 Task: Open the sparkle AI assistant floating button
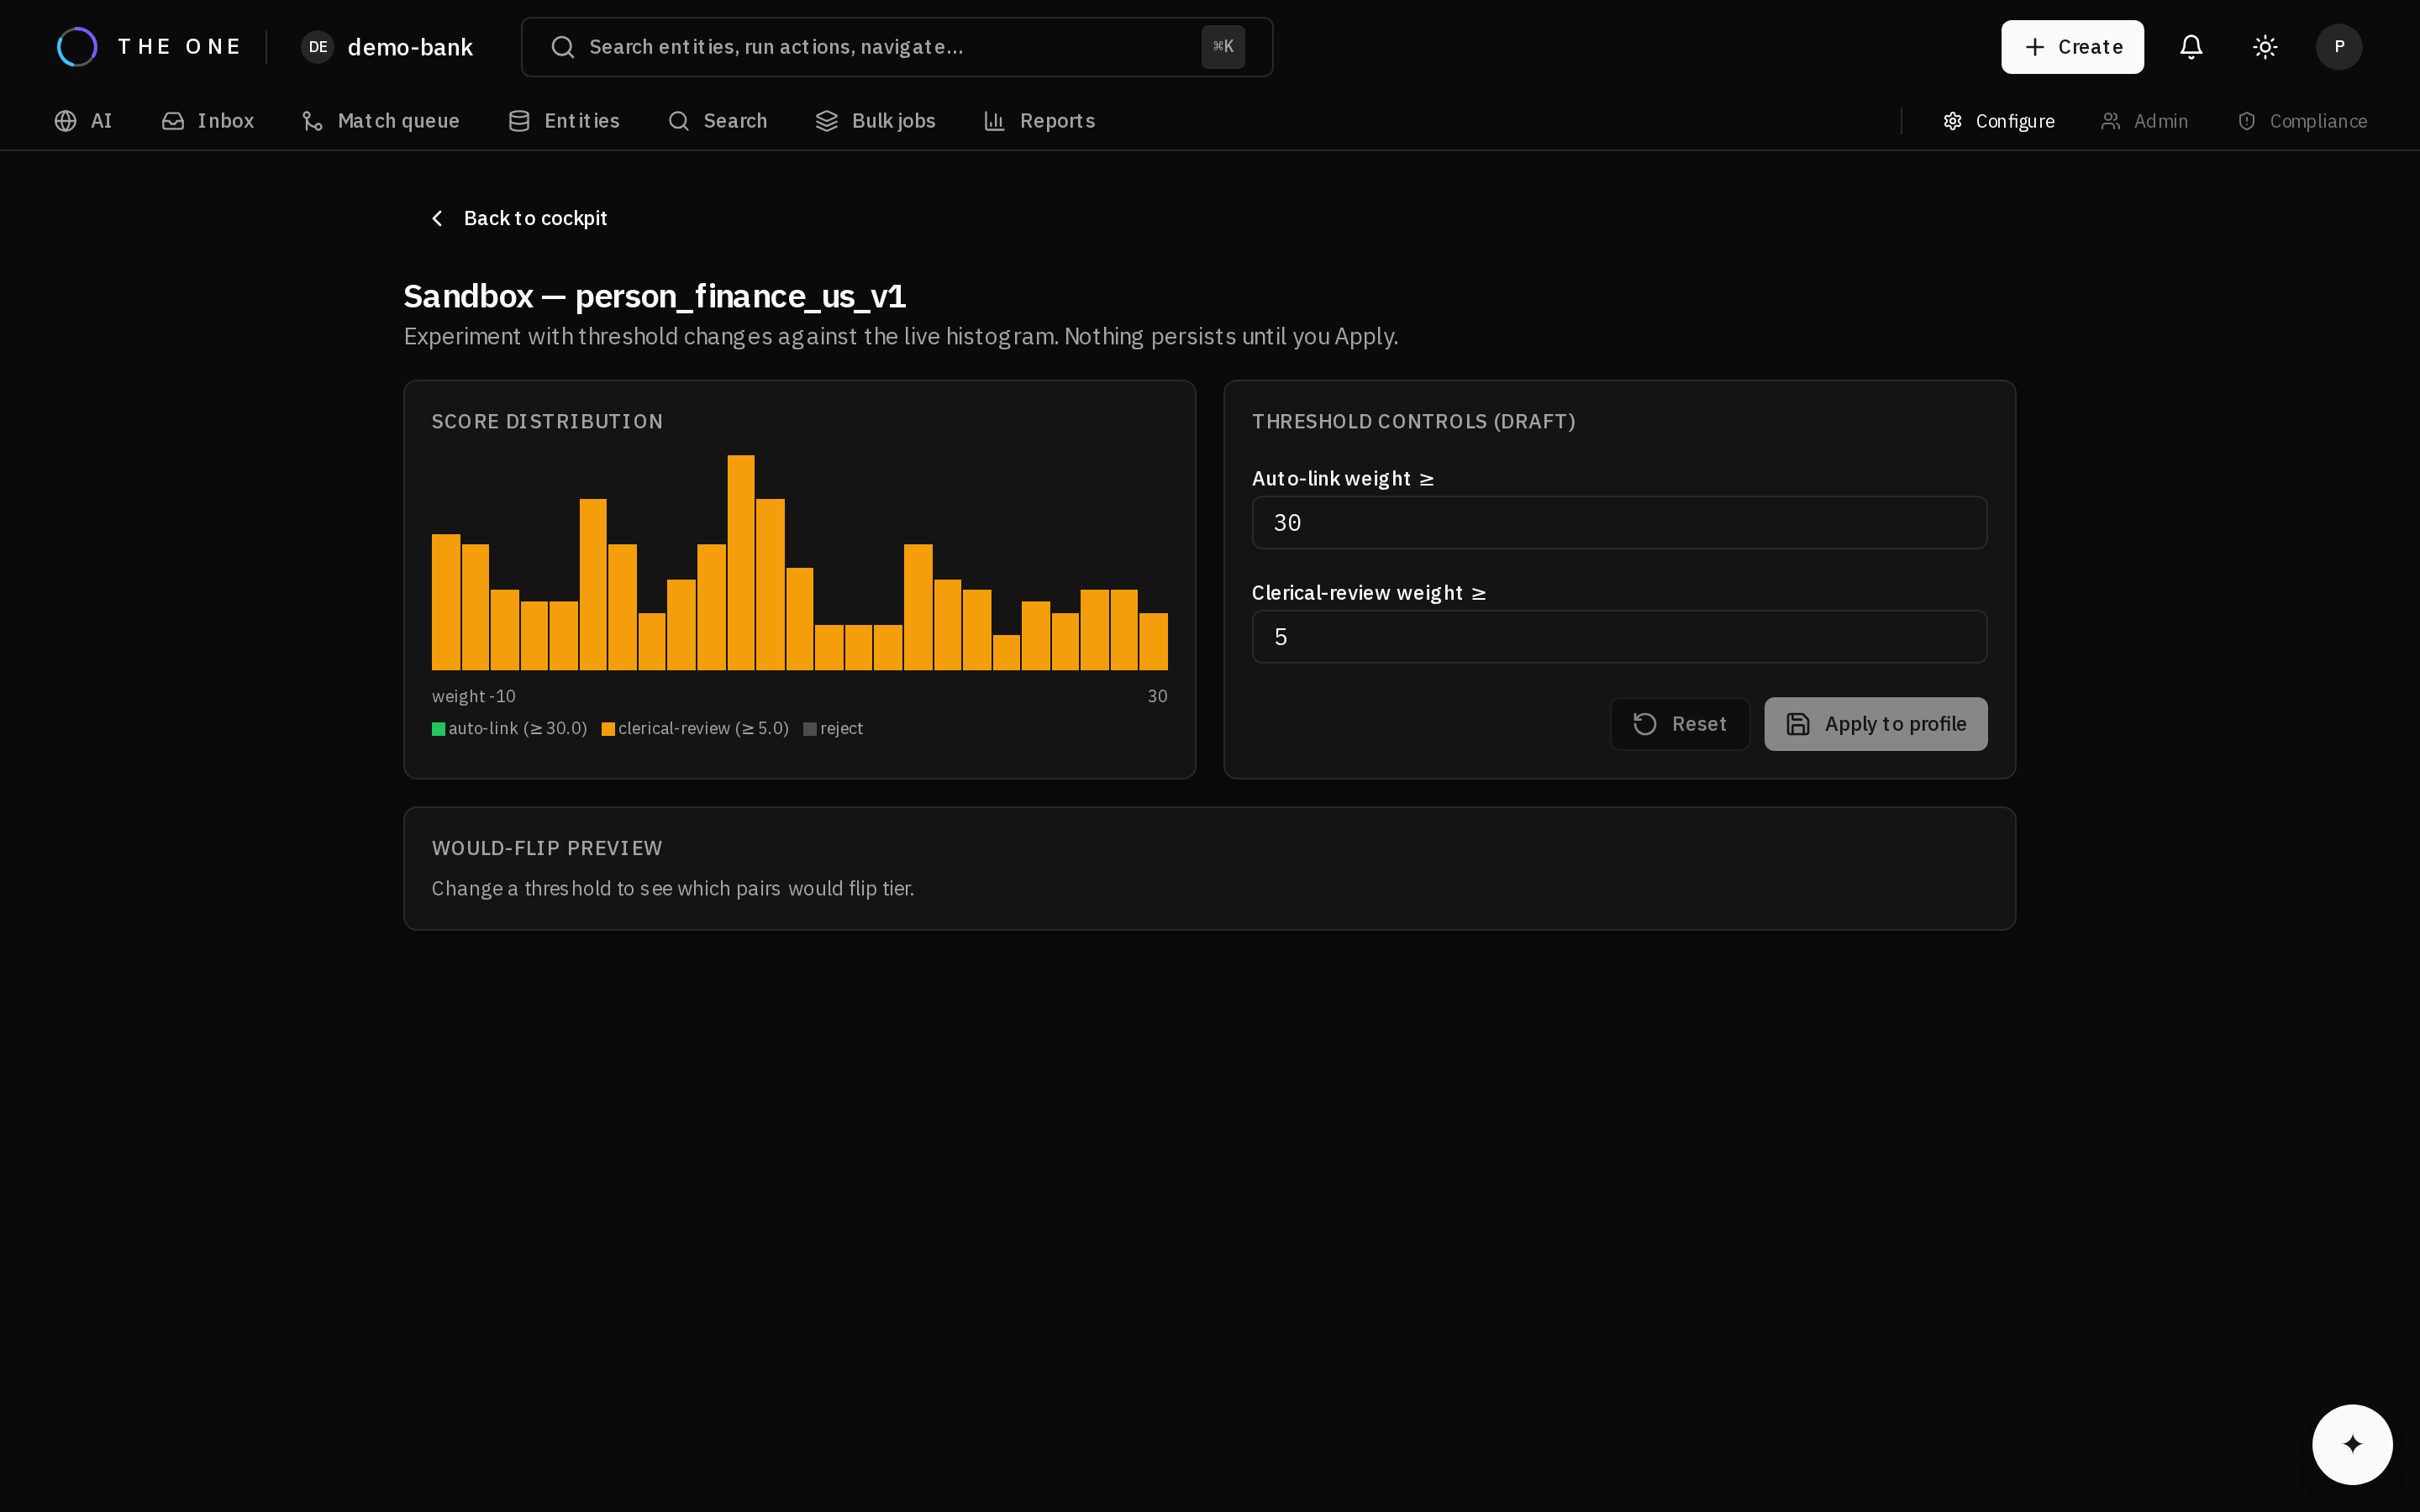point(2352,1444)
